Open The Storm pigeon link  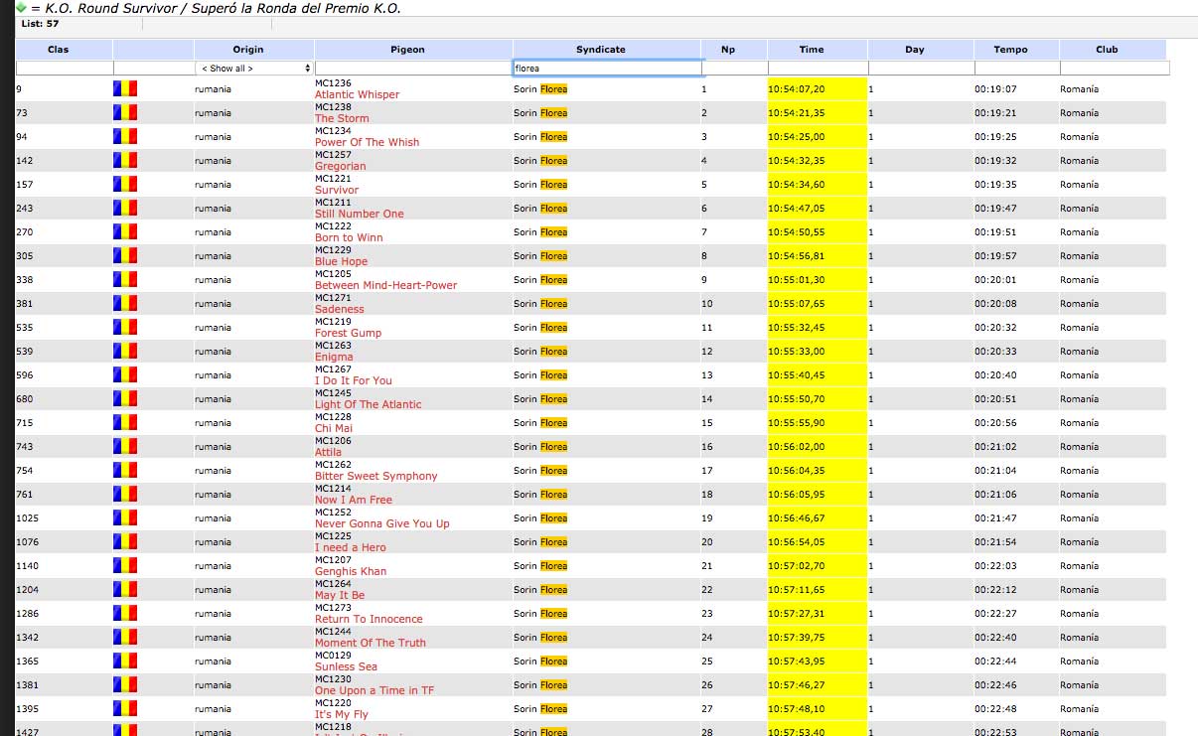(342, 118)
